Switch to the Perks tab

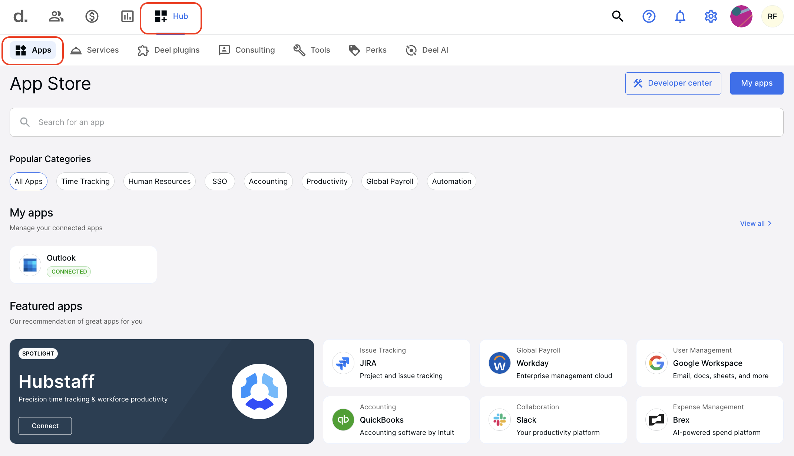pyautogui.click(x=367, y=50)
